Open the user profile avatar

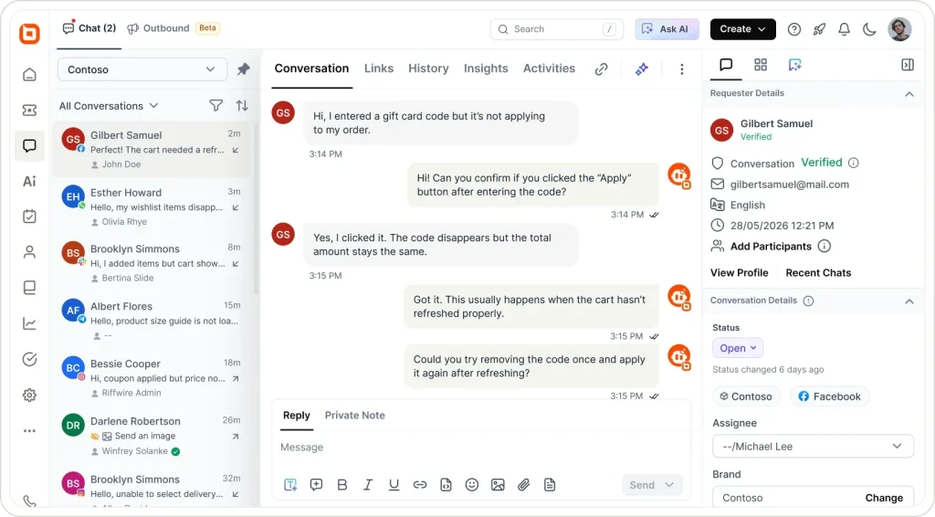tap(899, 29)
